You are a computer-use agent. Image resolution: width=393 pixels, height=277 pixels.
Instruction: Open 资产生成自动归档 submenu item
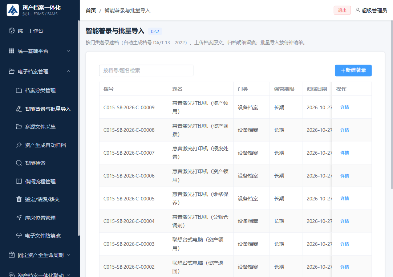(x=39, y=145)
